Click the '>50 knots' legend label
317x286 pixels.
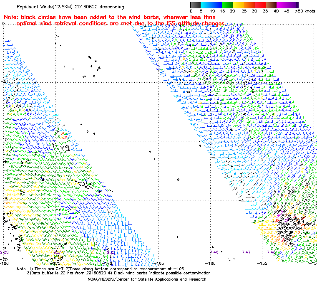coord(305,11)
